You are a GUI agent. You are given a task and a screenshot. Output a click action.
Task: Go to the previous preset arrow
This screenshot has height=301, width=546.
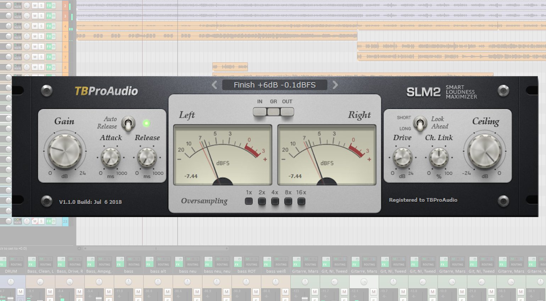click(214, 85)
